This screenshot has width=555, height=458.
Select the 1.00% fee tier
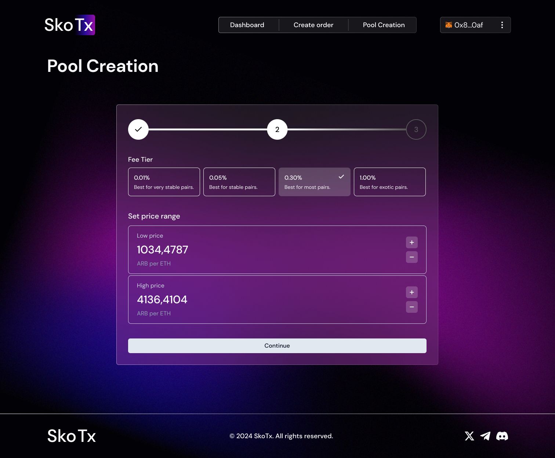point(390,182)
